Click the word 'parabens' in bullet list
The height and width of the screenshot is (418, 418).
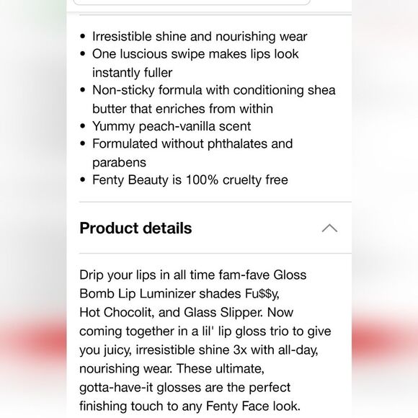pyautogui.click(x=119, y=162)
